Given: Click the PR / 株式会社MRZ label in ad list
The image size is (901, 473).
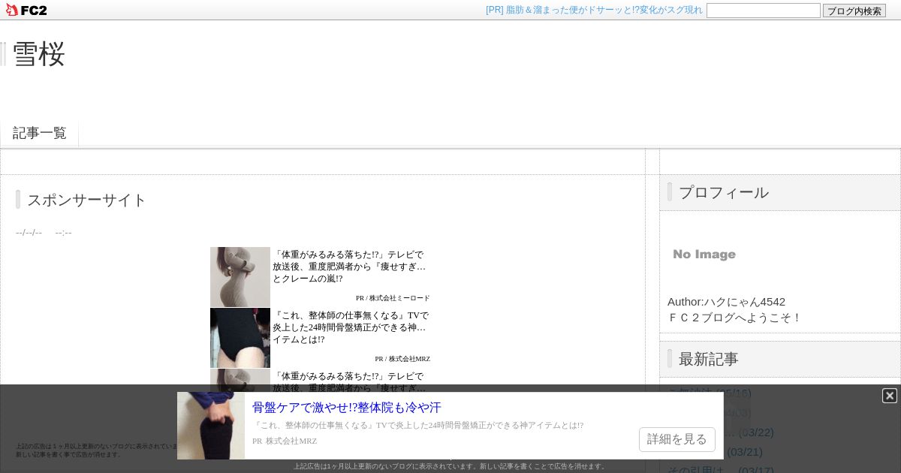Looking at the screenshot, I should point(402,359).
